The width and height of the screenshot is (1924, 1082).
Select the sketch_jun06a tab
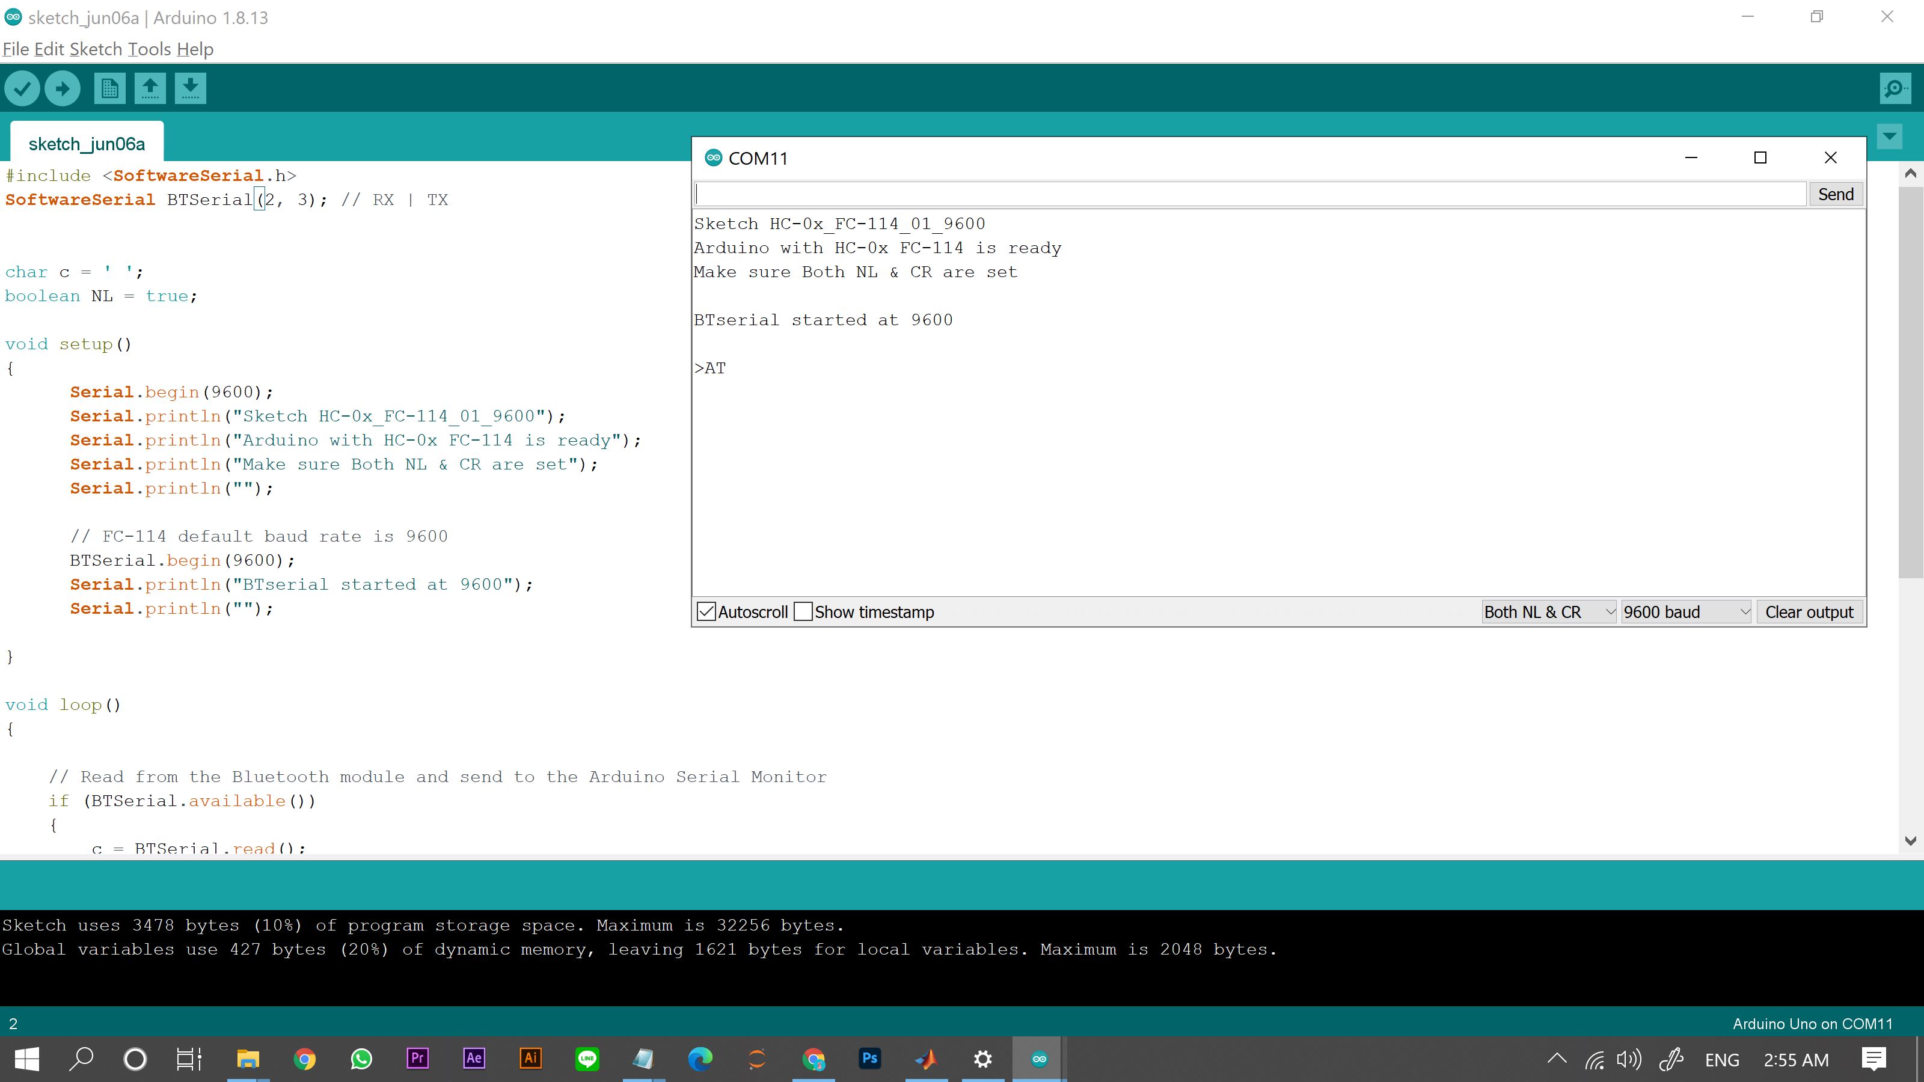[87, 144]
